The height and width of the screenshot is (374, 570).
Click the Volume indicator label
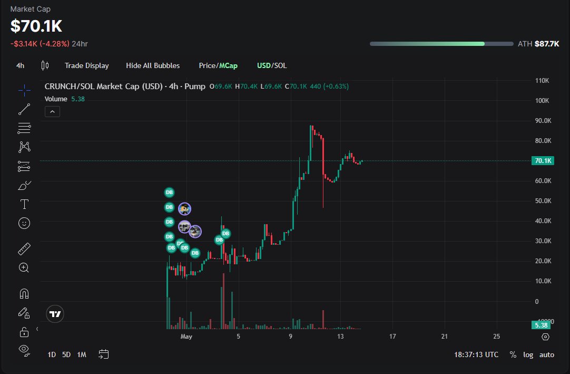click(x=56, y=99)
